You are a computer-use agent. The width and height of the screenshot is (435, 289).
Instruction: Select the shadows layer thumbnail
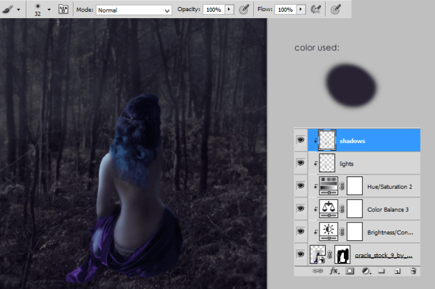(x=327, y=140)
